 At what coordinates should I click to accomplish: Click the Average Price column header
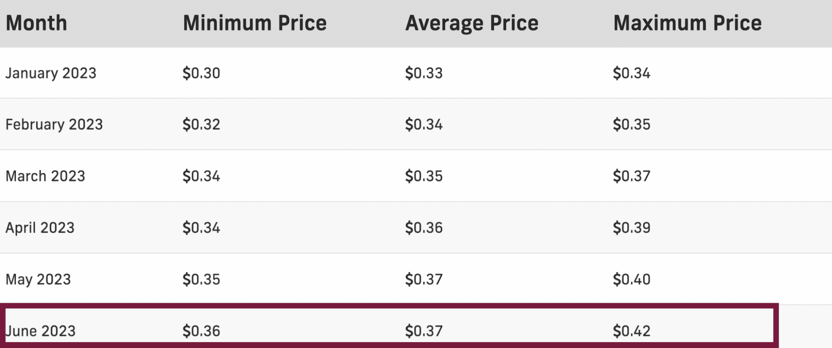pos(472,23)
